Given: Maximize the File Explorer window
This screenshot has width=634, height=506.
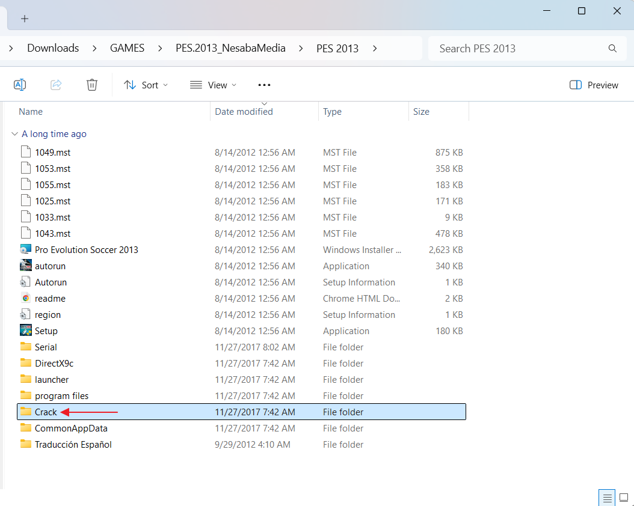Looking at the screenshot, I should coord(582,11).
